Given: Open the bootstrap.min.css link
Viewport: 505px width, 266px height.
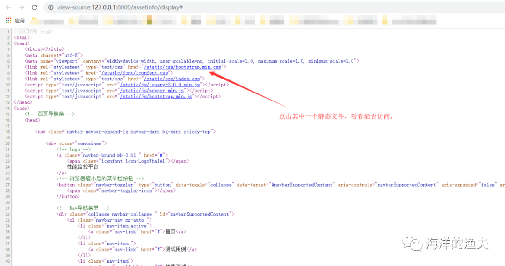Looking at the screenshot, I should pyautogui.click(x=183, y=67).
